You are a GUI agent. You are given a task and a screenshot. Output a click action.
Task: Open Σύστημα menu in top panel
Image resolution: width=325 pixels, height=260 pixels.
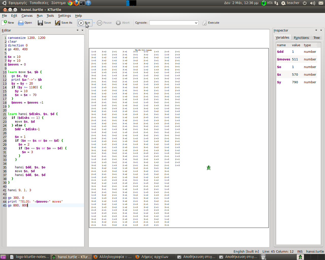pyautogui.click(x=58, y=3)
